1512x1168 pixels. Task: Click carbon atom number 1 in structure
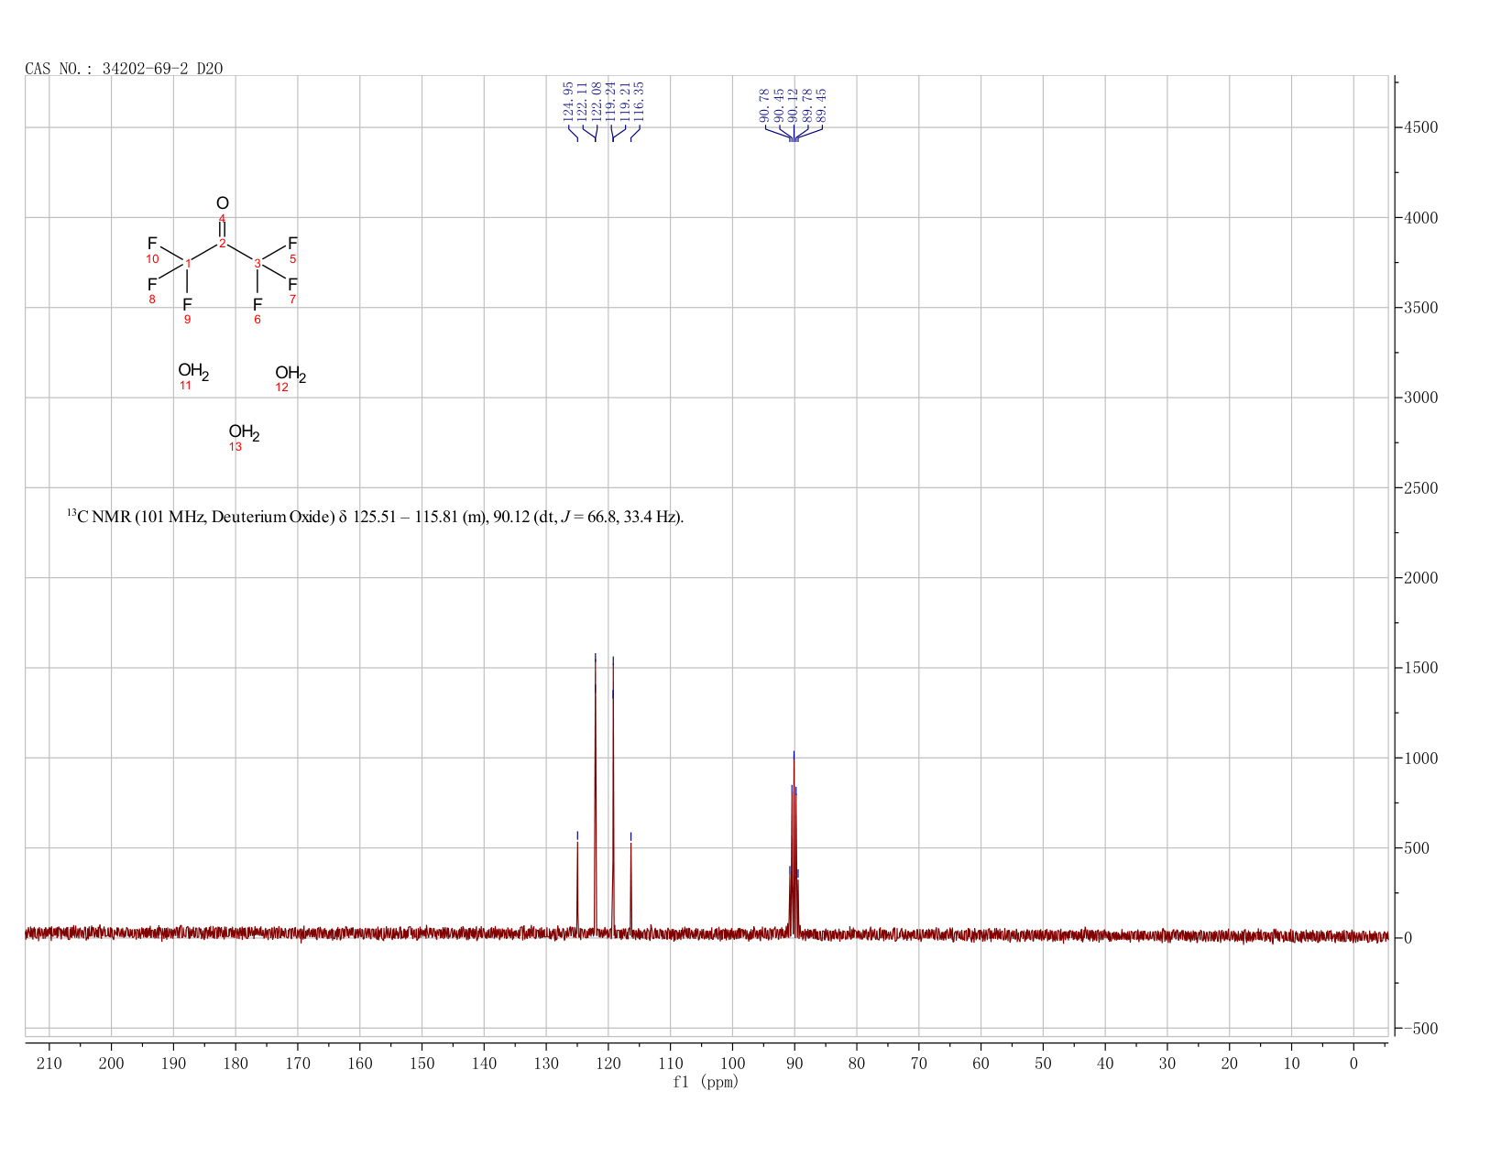click(x=188, y=264)
